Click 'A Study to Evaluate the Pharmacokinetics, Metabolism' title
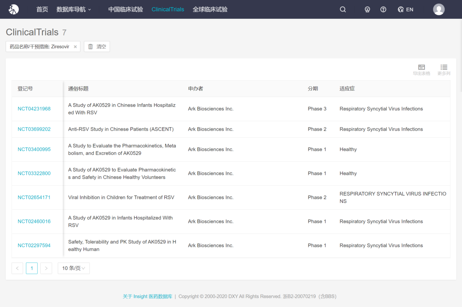This screenshot has height=307, width=462. click(122, 149)
